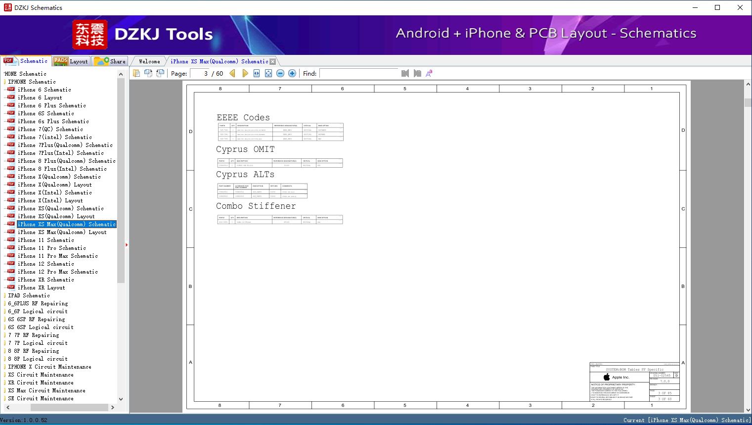Image resolution: width=752 pixels, height=425 pixels.
Task: Open iPhone 6 Layout in the tree
Action: point(40,97)
